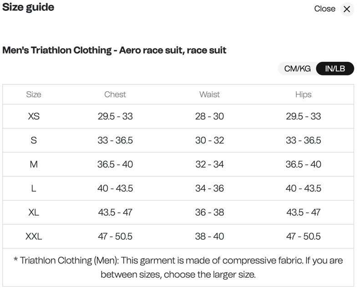Click the XS chest range 29.5 - 33

[115, 116]
